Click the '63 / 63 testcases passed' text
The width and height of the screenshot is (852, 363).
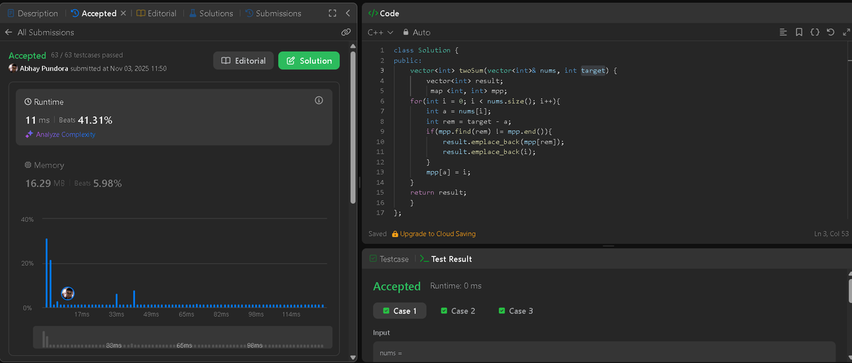87,55
